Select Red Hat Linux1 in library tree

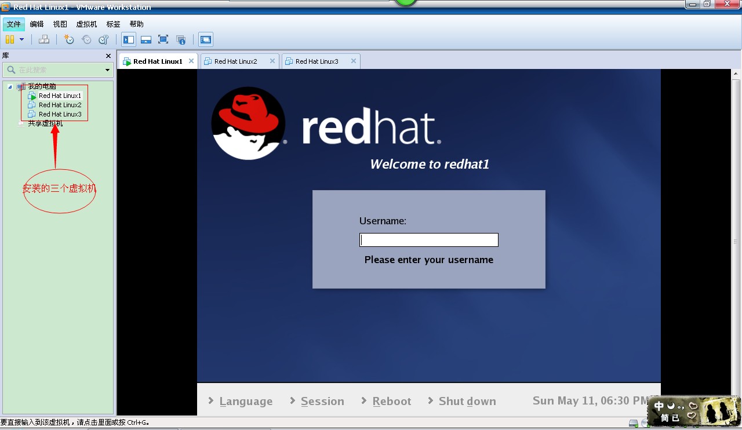pyautogui.click(x=60, y=96)
